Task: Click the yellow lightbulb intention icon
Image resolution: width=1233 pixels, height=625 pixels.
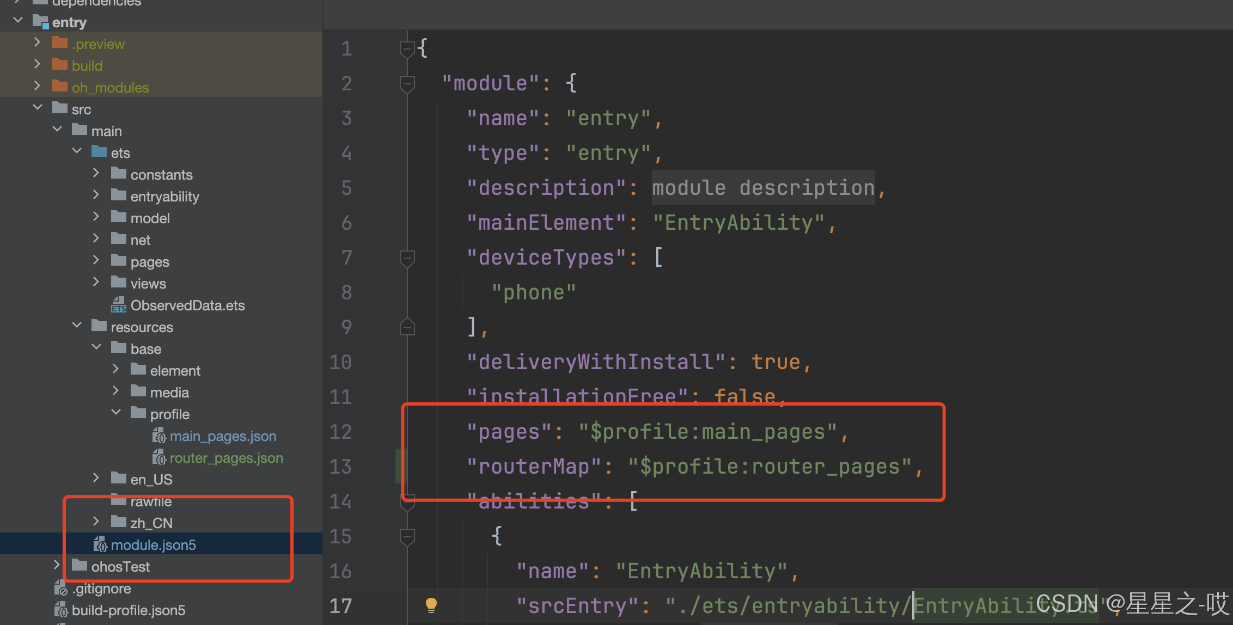Action: click(431, 605)
